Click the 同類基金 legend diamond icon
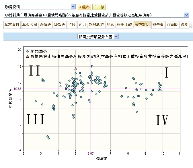193x168 pixels. coord(28,51)
